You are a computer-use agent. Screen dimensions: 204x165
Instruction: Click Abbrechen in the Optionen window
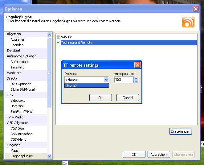[x=159, y=155]
